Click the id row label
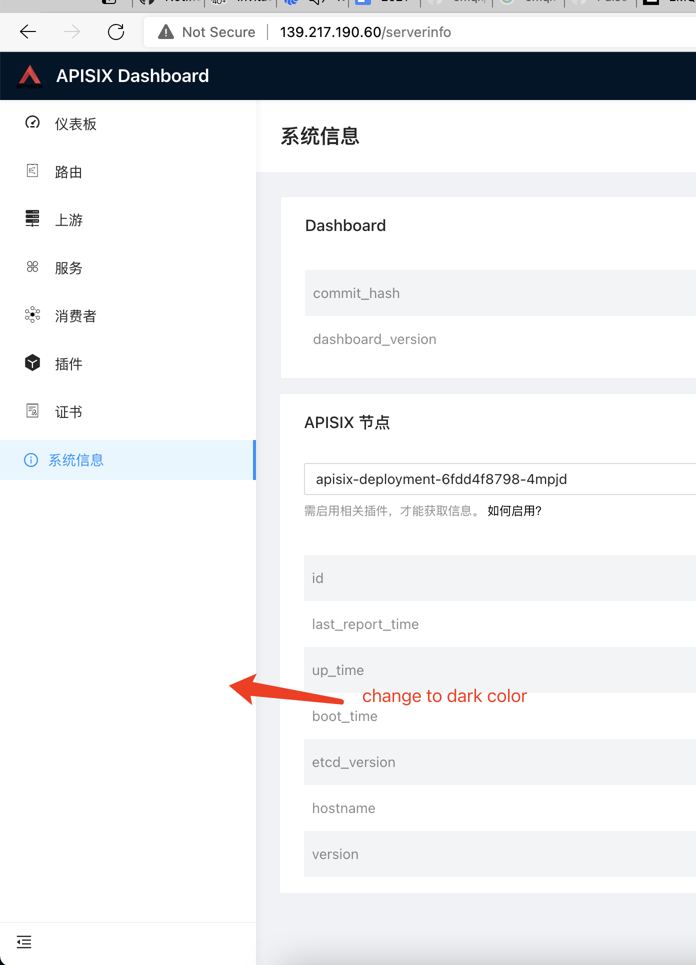Viewport: 696px width, 965px height. pyautogui.click(x=317, y=578)
